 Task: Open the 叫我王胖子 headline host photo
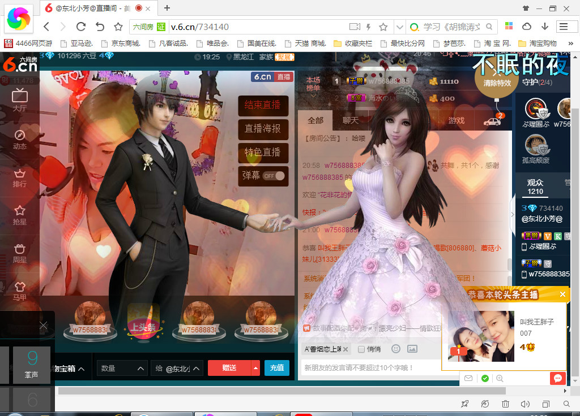pyautogui.click(x=481, y=336)
